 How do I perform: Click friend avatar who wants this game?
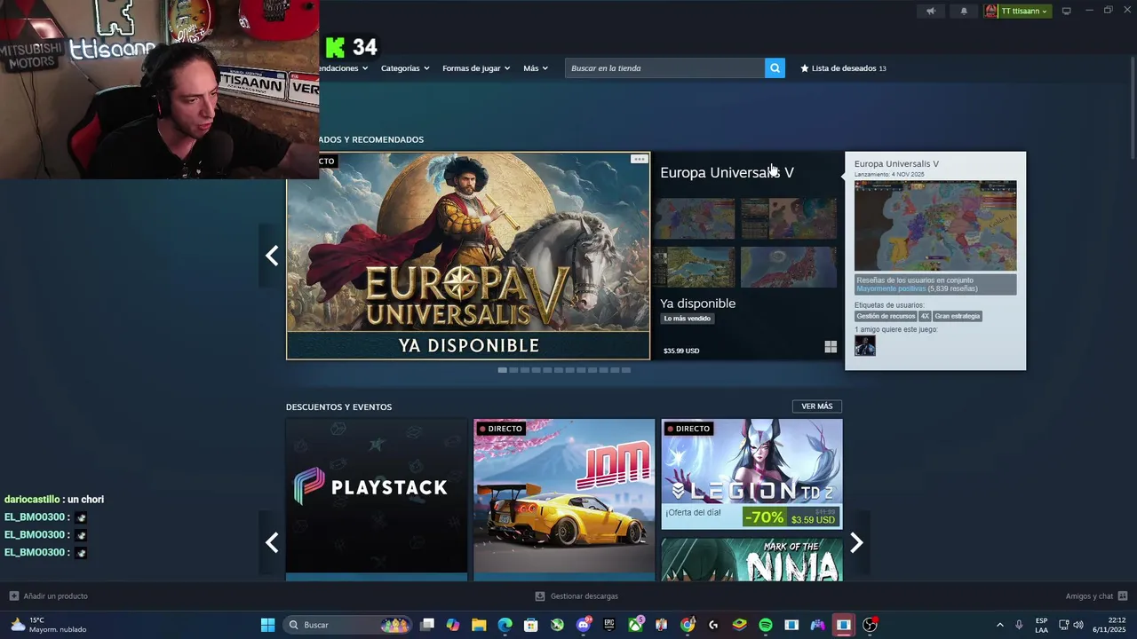[865, 346]
